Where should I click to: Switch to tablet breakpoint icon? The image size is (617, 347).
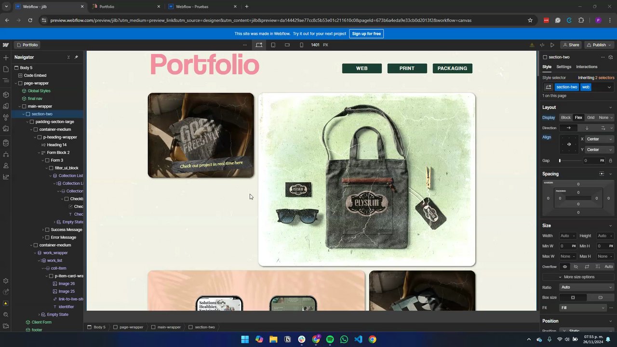coord(273,45)
